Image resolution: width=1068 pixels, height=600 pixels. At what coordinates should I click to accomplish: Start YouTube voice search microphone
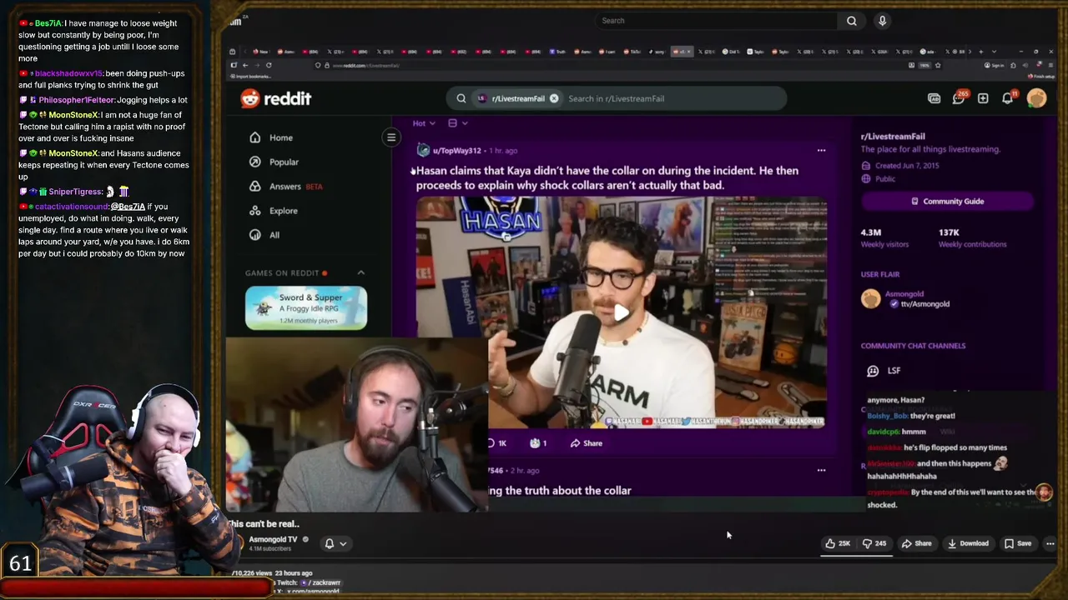coord(882,21)
